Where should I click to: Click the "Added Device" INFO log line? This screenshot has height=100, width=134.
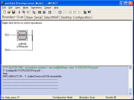click(x=32, y=76)
